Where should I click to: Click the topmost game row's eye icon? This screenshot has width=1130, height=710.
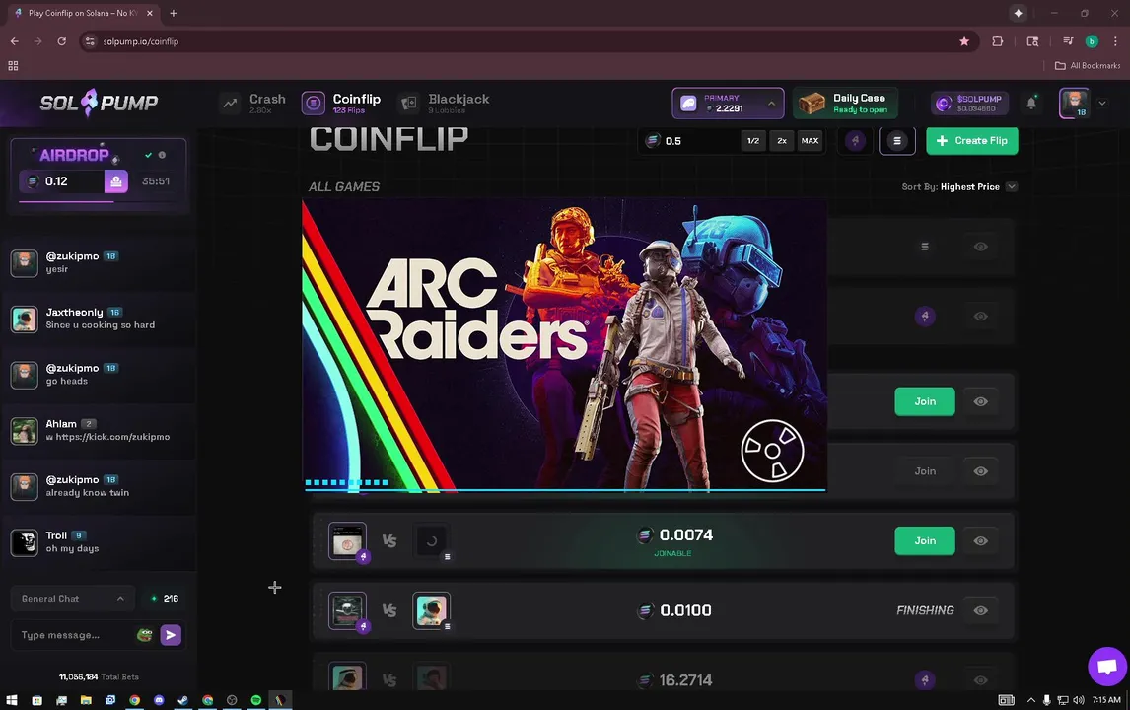981,247
